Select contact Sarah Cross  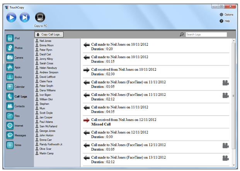[x=44, y=63]
